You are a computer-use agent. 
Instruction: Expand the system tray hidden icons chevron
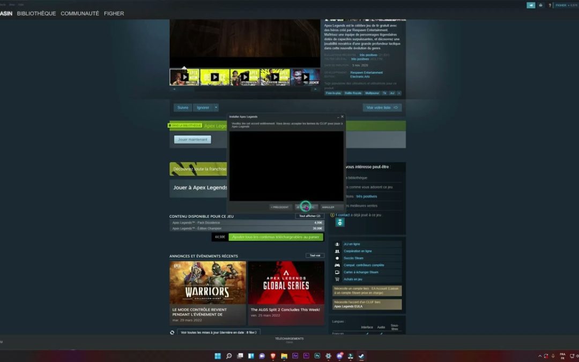pos(540,356)
